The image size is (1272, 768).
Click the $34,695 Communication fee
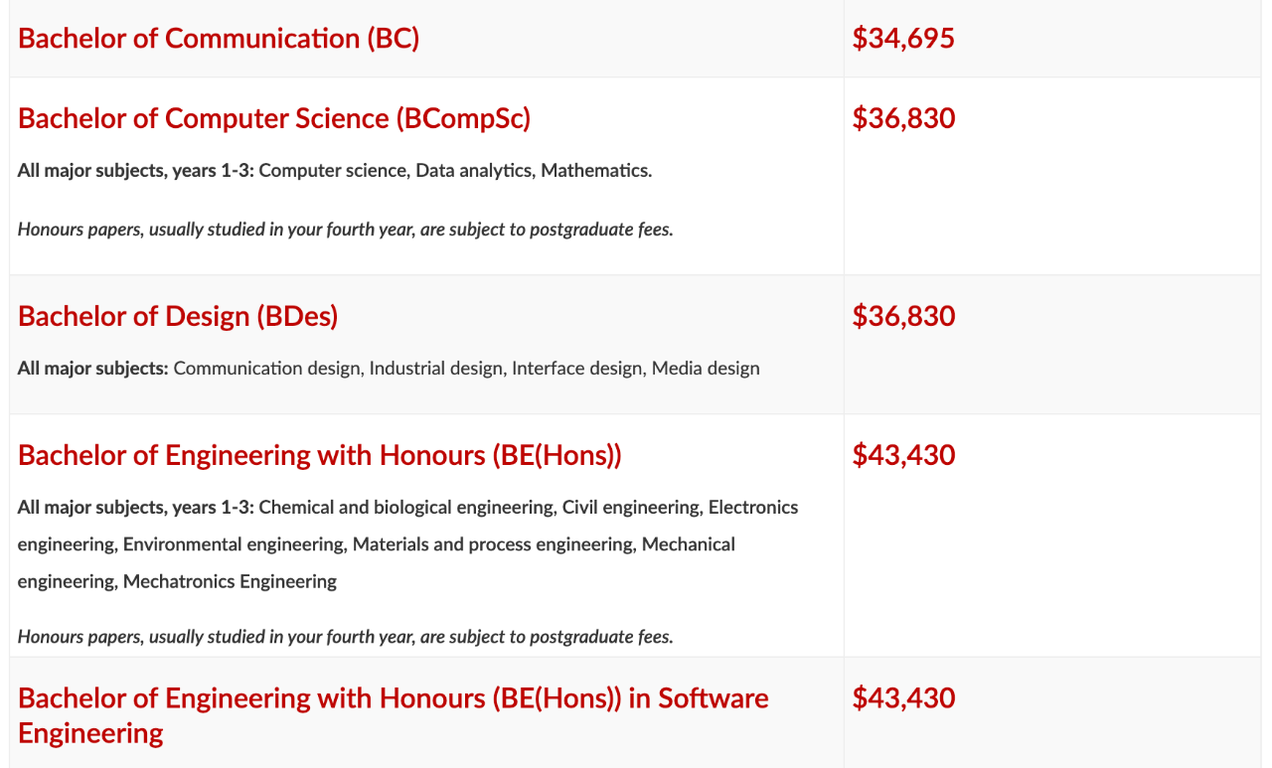point(903,39)
